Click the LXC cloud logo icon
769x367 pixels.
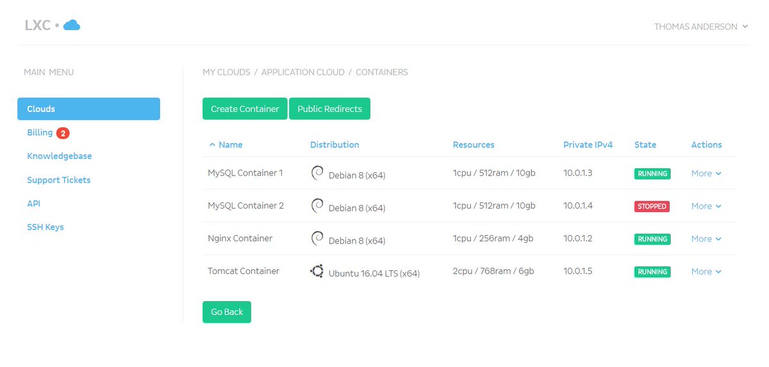[72, 26]
